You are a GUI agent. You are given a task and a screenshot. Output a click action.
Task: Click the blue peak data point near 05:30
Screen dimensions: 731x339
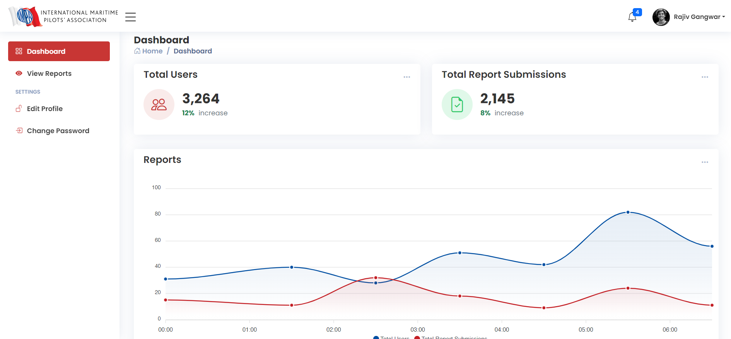(x=628, y=212)
